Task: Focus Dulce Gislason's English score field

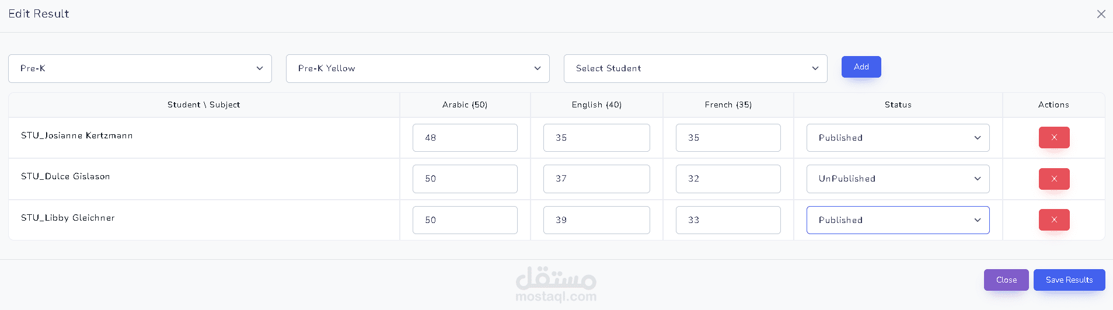Action: pyautogui.click(x=596, y=179)
